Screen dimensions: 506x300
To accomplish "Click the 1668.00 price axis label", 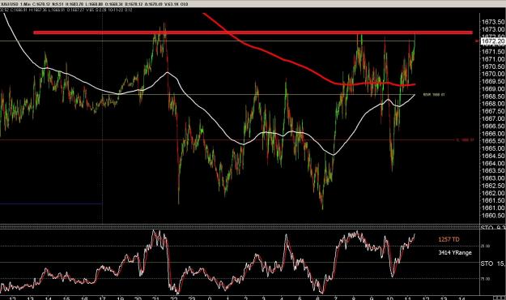I will [493, 104].
